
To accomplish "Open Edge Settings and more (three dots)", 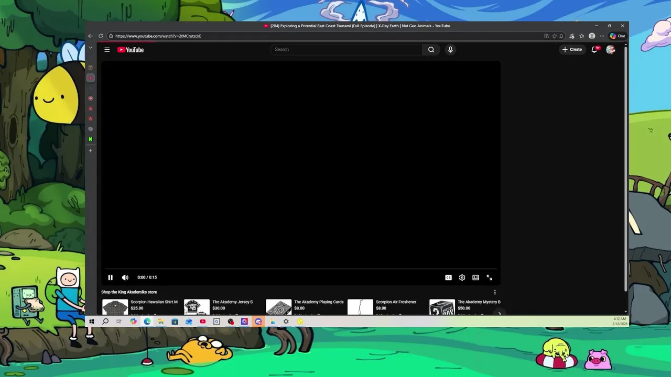I will pos(602,36).
